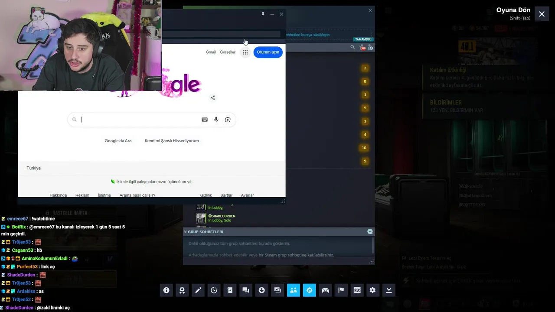Open Reklam footer link
555x312 pixels.
pyautogui.click(x=82, y=195)
